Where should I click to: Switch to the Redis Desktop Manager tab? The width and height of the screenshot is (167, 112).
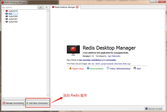(x=65, y=7)
